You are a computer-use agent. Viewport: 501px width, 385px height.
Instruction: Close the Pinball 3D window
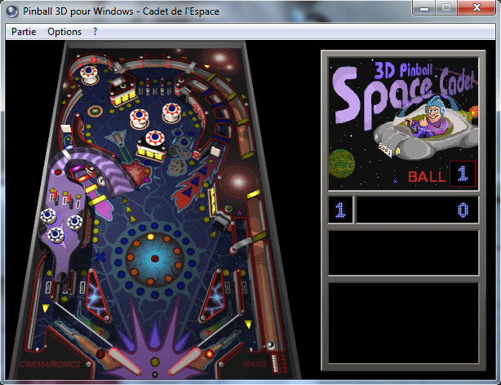click(477, 8)
